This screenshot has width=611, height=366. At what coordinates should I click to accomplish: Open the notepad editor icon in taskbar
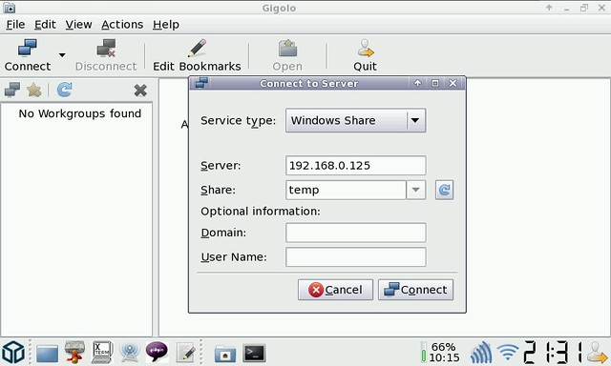tap(185, 353)
